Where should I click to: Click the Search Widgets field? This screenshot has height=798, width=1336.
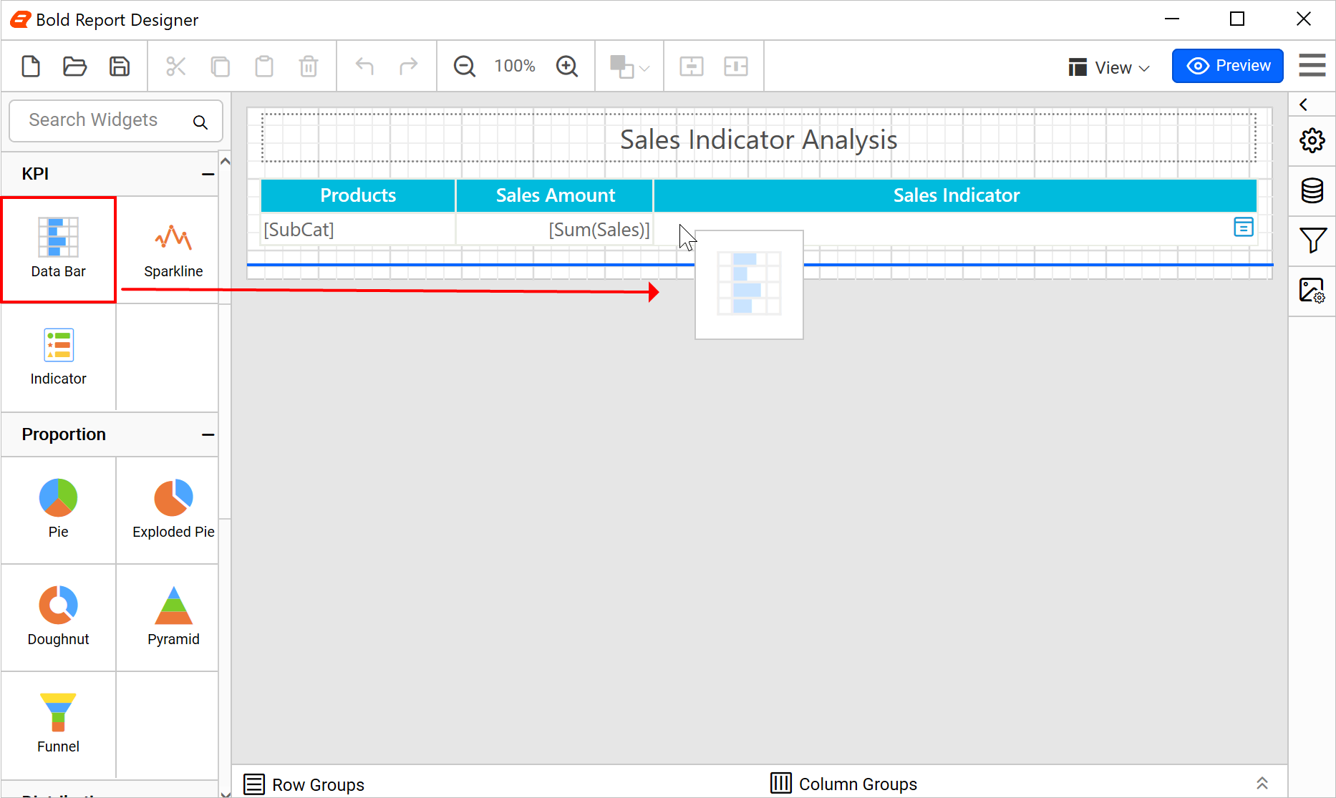coord(116,120)
